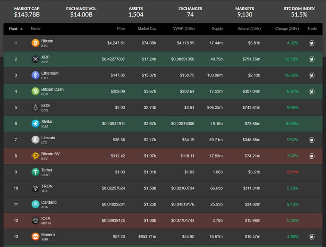Open the trade icon for Bitcoin SV
326x247 pixels.
click(x=312, y=156)
